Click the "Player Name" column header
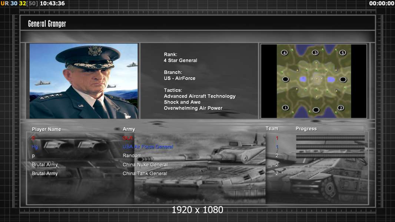395x222 pixels. coord(46,129)
